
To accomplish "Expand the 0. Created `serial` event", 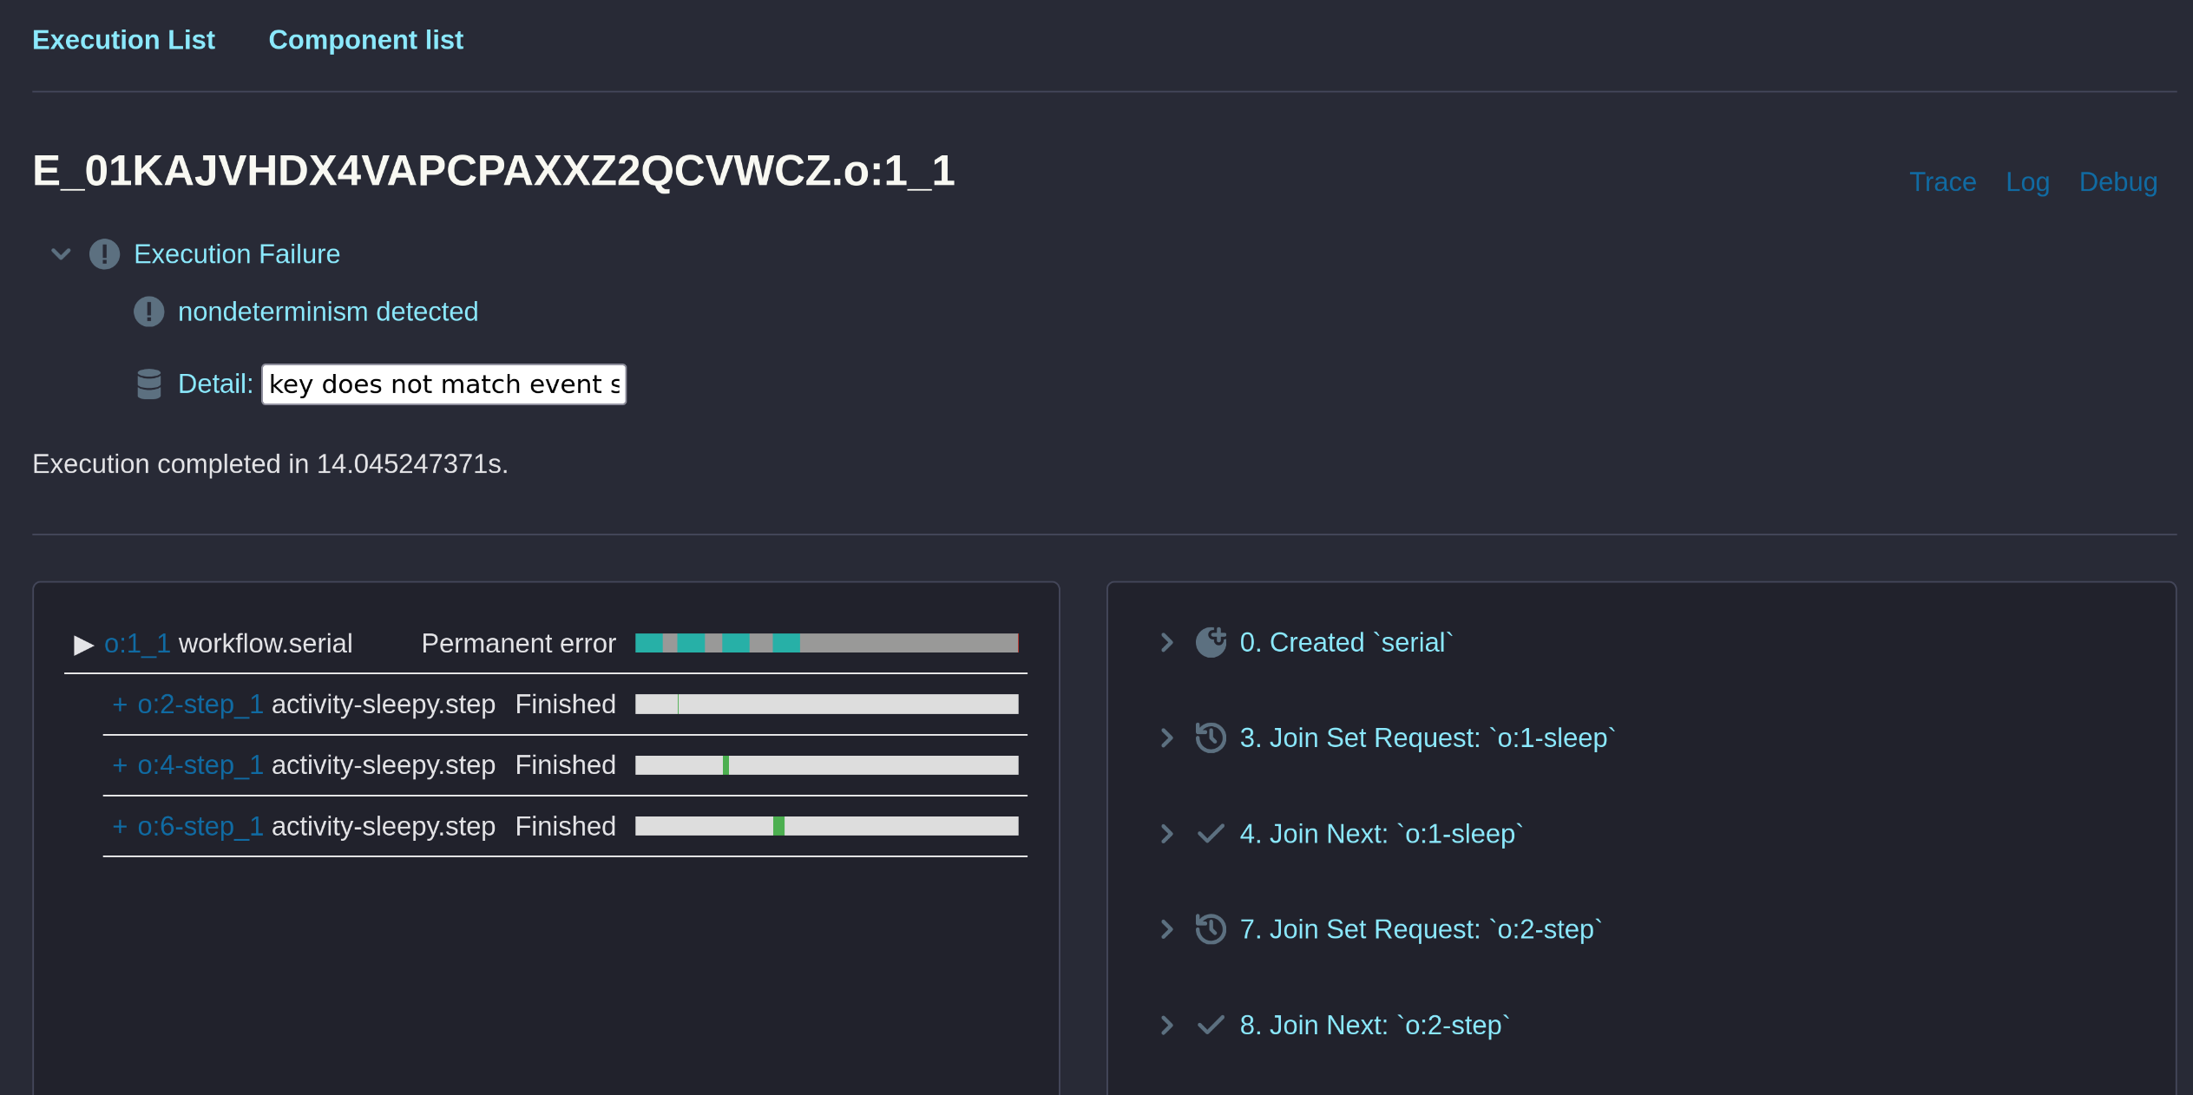I will 1167,642.
